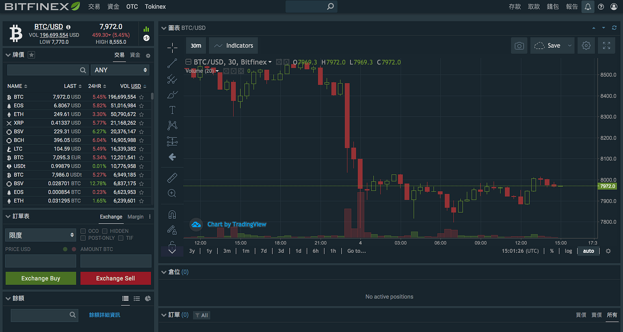Select the trend line drawing tool
The image size is (623, 332).
point(172,64)
